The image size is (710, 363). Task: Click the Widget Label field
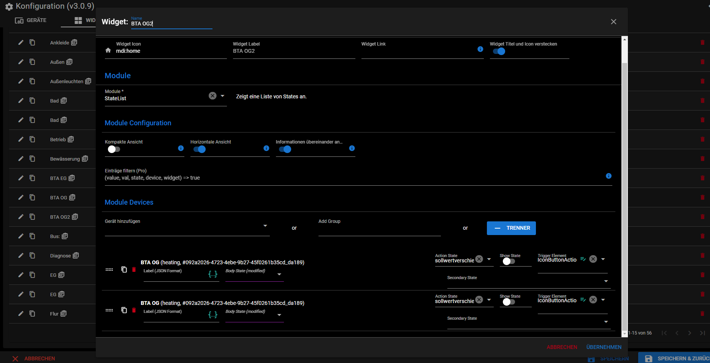tap(294, 51)
